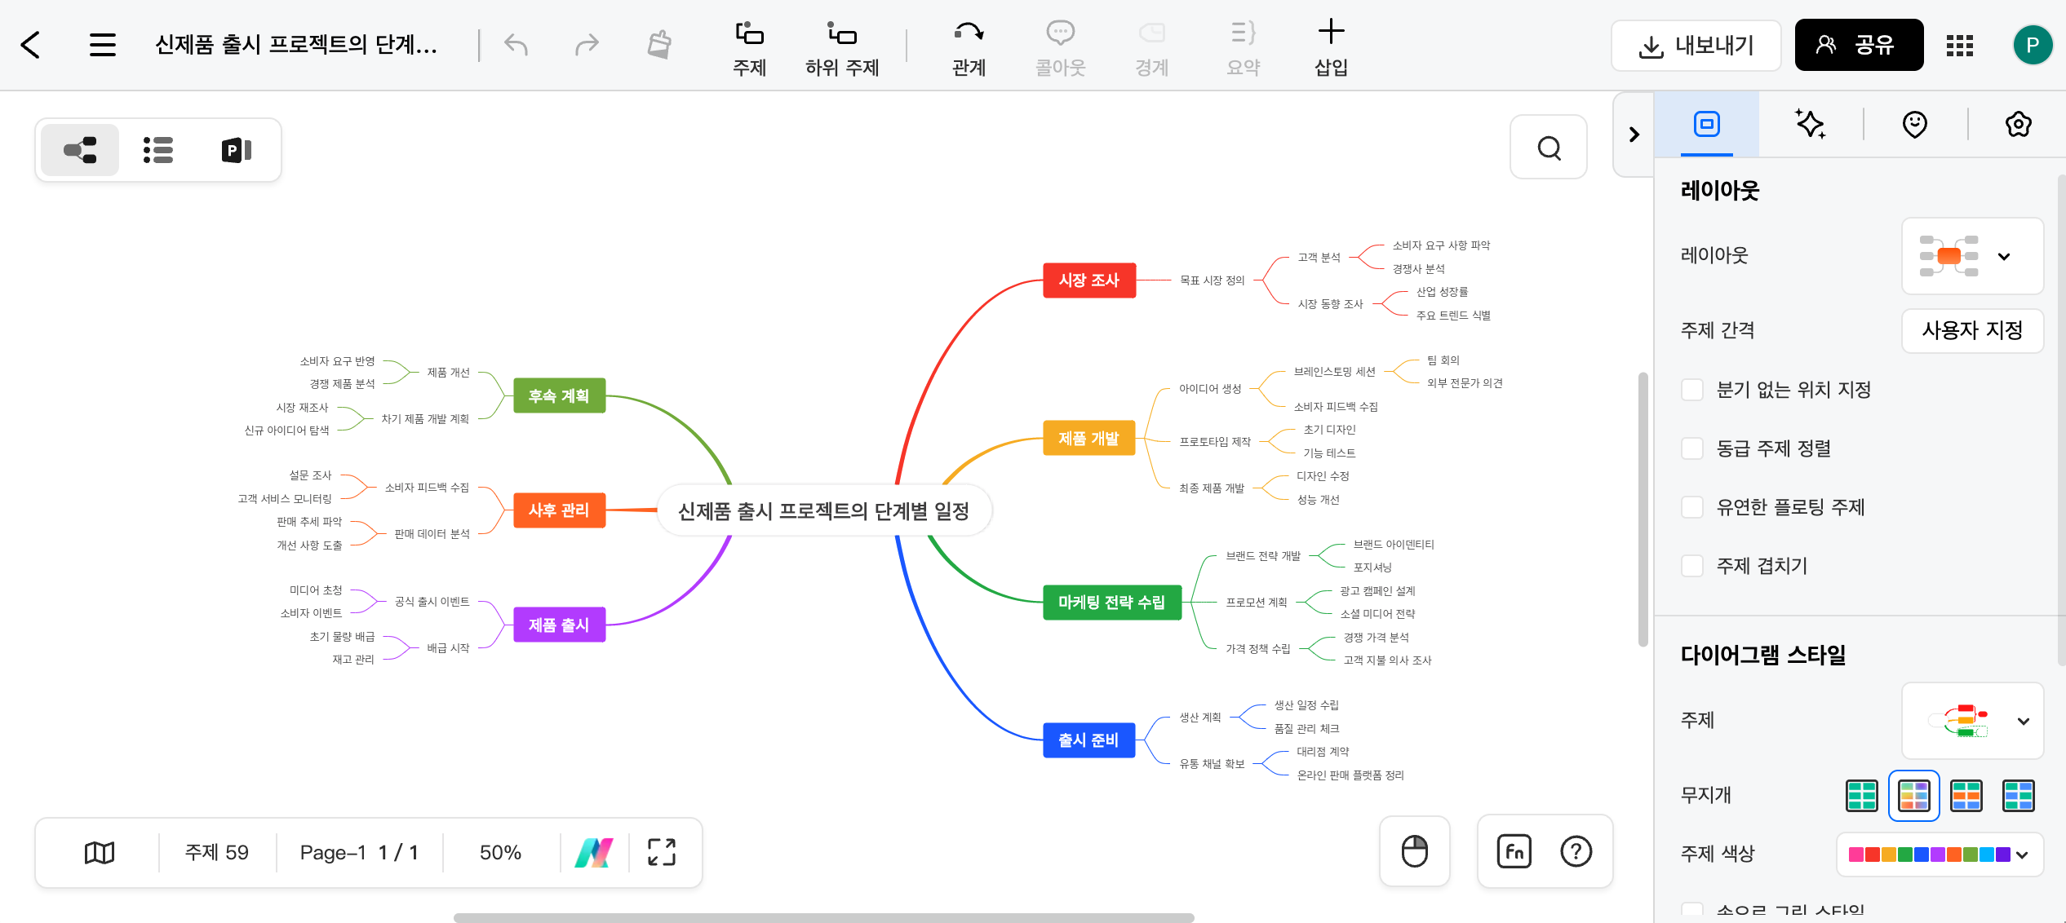Select the 후속 계획 green node
Screen dimensions: 2066x923
(x=559, y=396)
